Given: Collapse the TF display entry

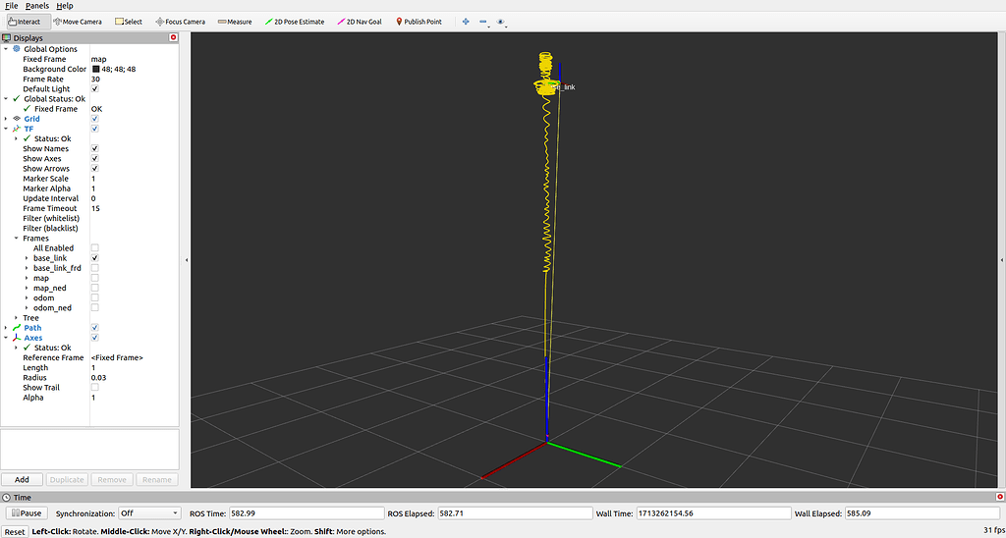Looking at the screenshot, I should pos(7,129).
